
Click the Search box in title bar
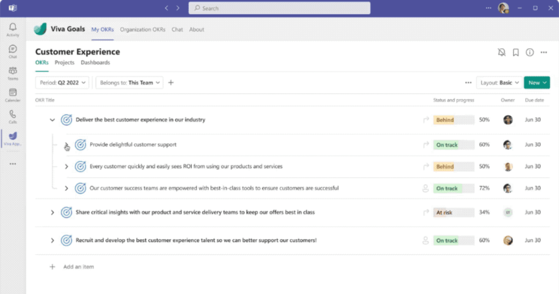pos(279,8)
